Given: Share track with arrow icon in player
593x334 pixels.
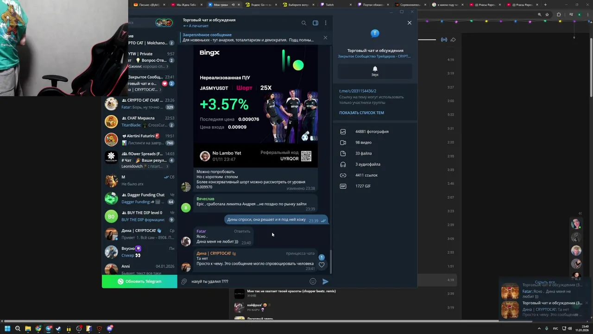Looking at the screenshot, I should click(453, 39).
